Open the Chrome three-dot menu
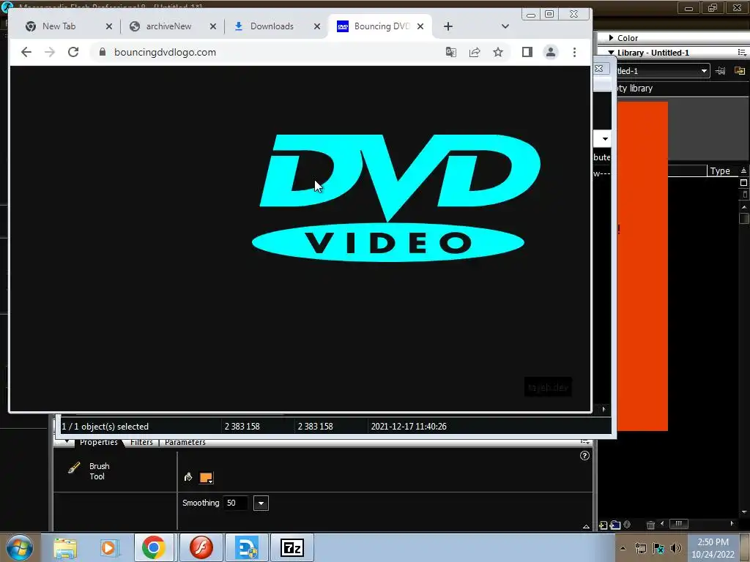750x562 pixels. [x=574, y=52]
